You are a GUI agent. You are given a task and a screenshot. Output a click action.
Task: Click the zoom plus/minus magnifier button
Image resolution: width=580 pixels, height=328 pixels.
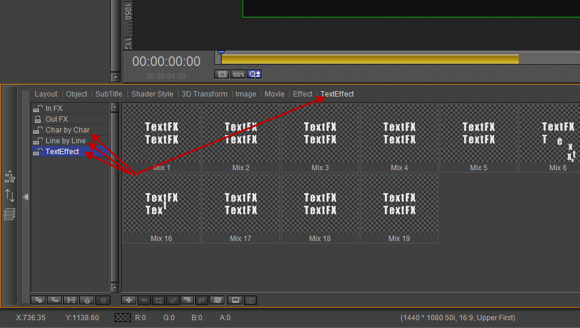click(255, 74)
